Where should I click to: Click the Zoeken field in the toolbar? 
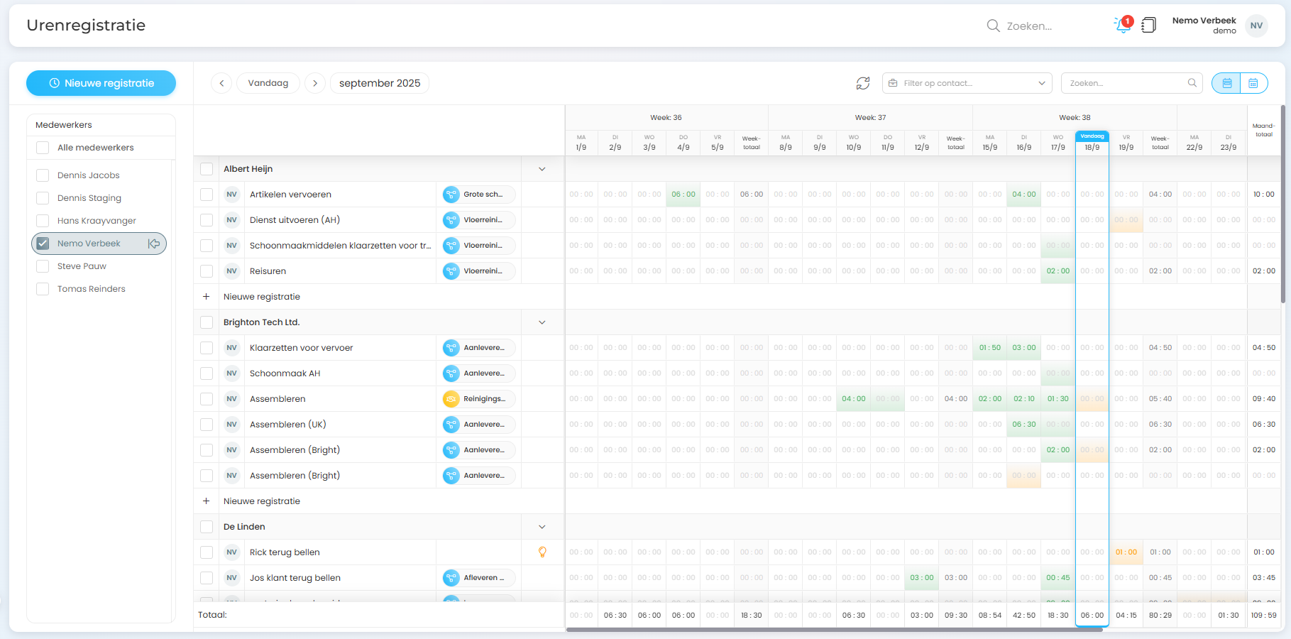[x=1125, y=83]
